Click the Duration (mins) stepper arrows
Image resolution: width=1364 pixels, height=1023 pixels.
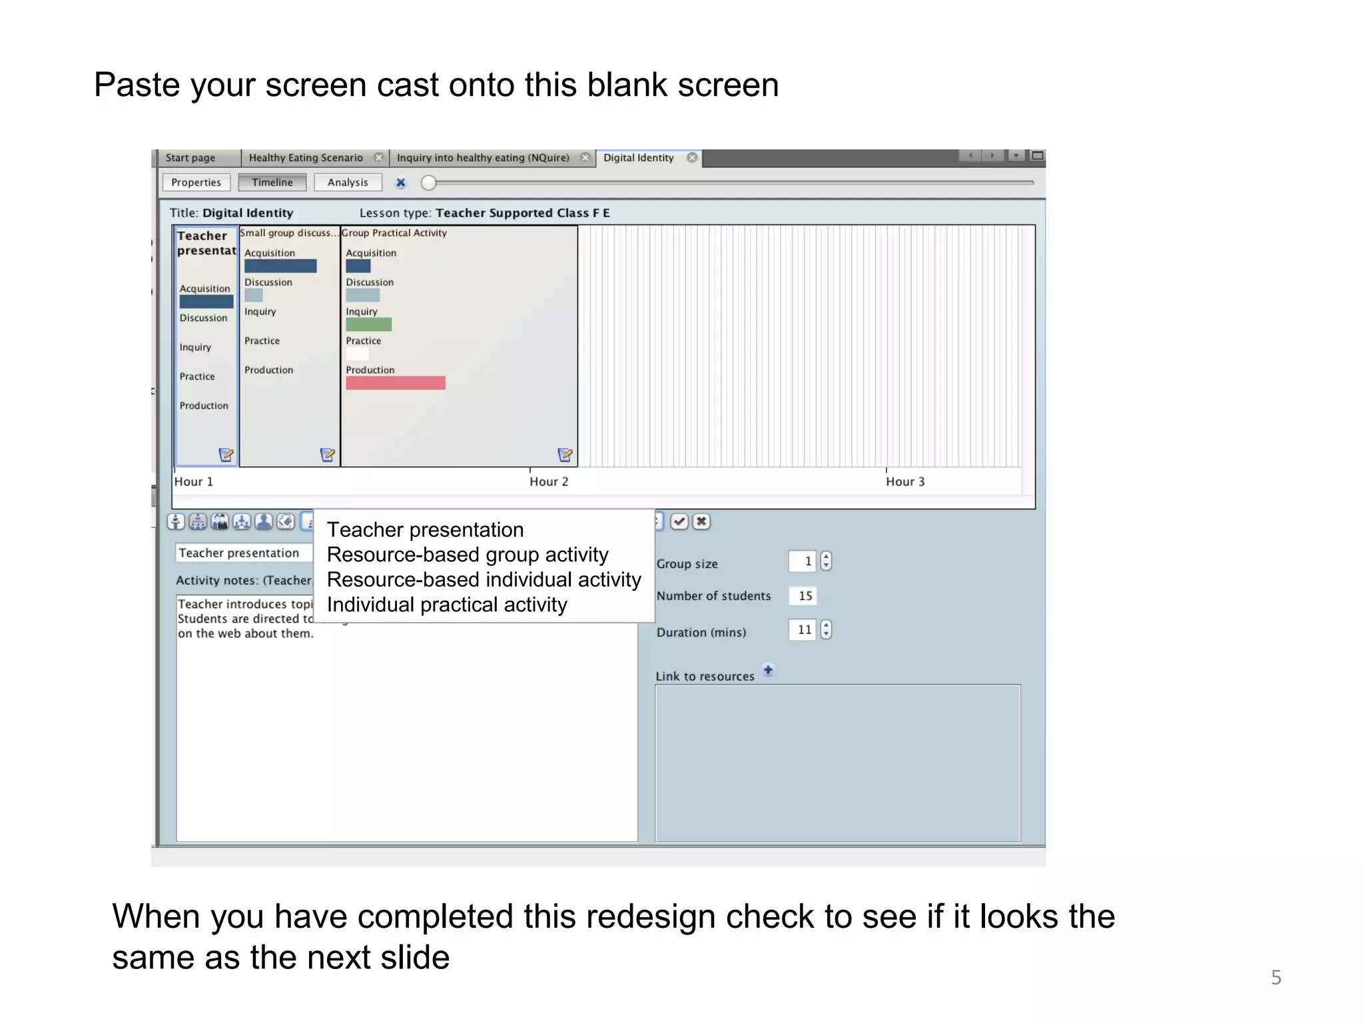pos(826,629)
